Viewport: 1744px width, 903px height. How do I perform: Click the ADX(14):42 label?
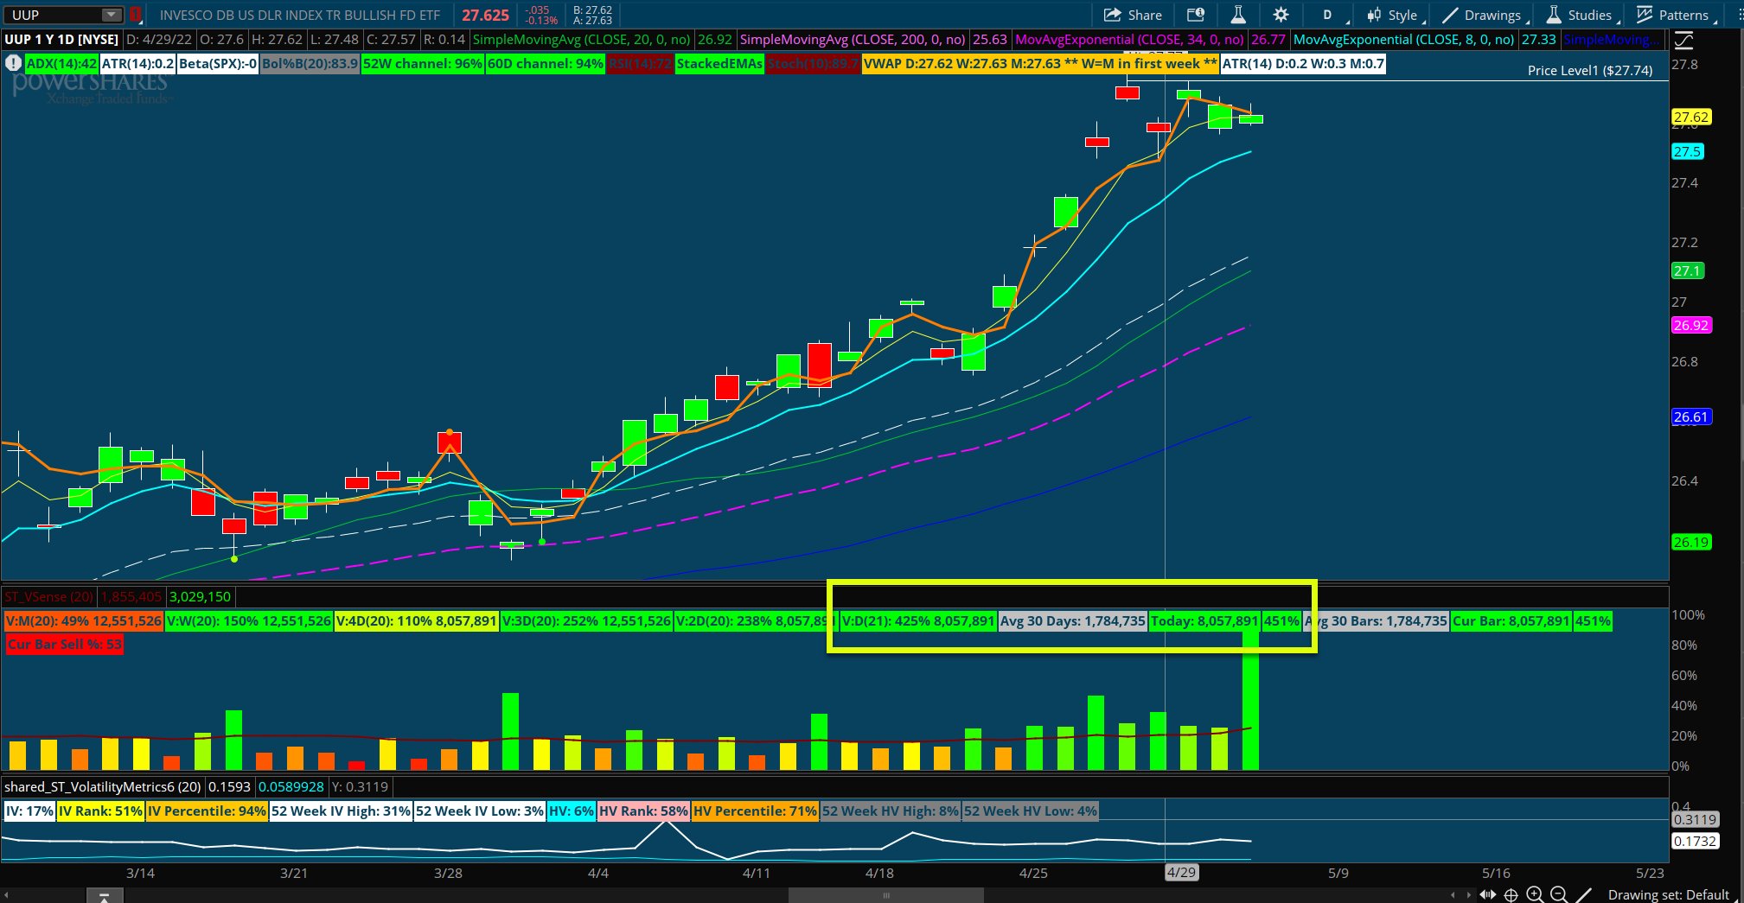tap(61, 63)
